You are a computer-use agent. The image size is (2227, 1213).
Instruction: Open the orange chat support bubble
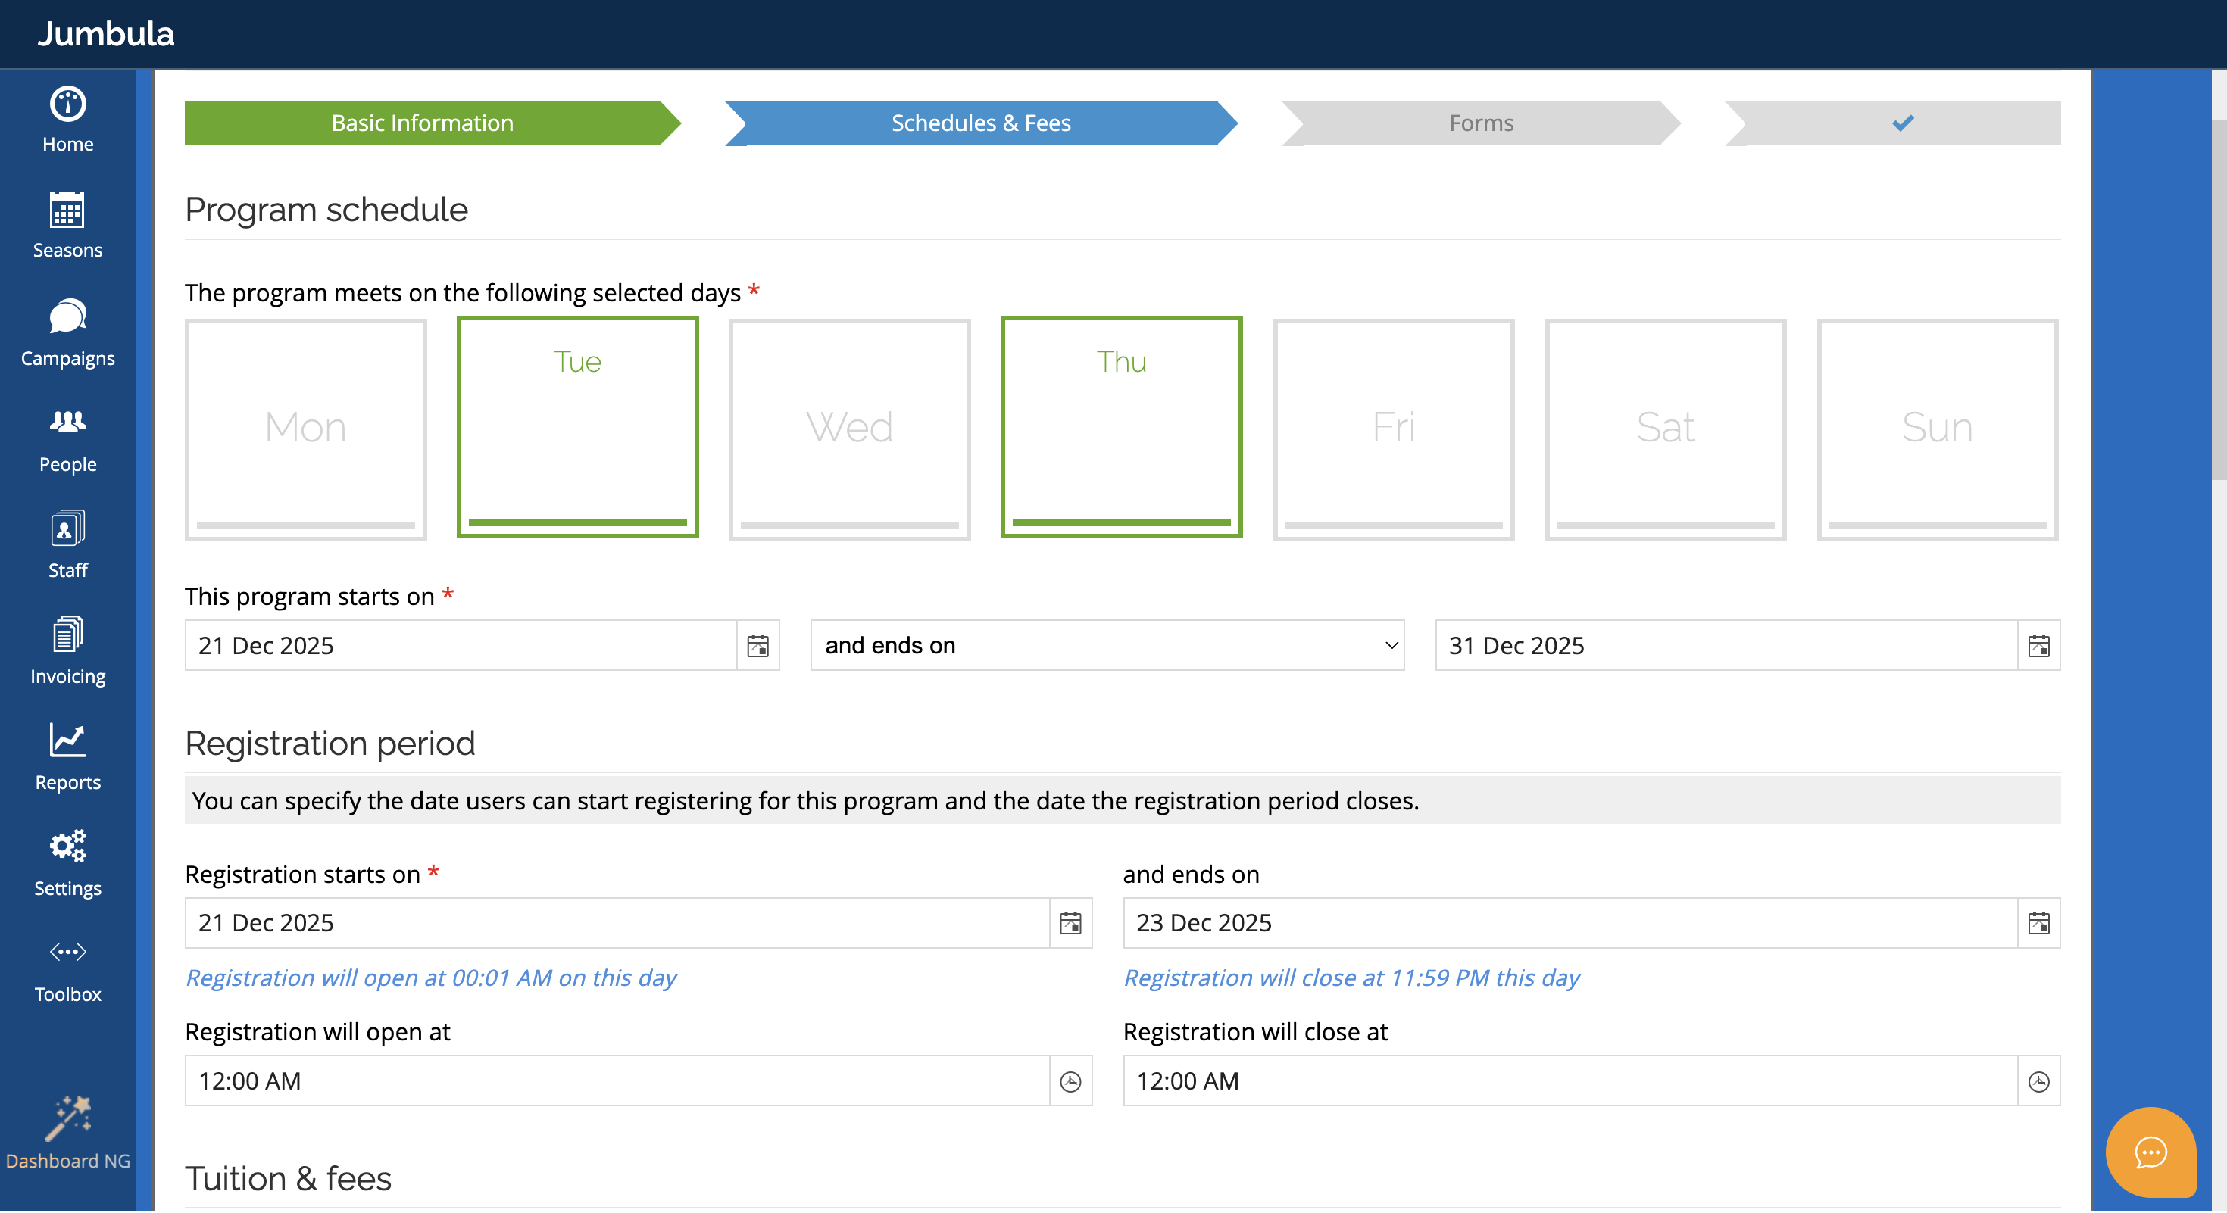tap(2149, 1152)
